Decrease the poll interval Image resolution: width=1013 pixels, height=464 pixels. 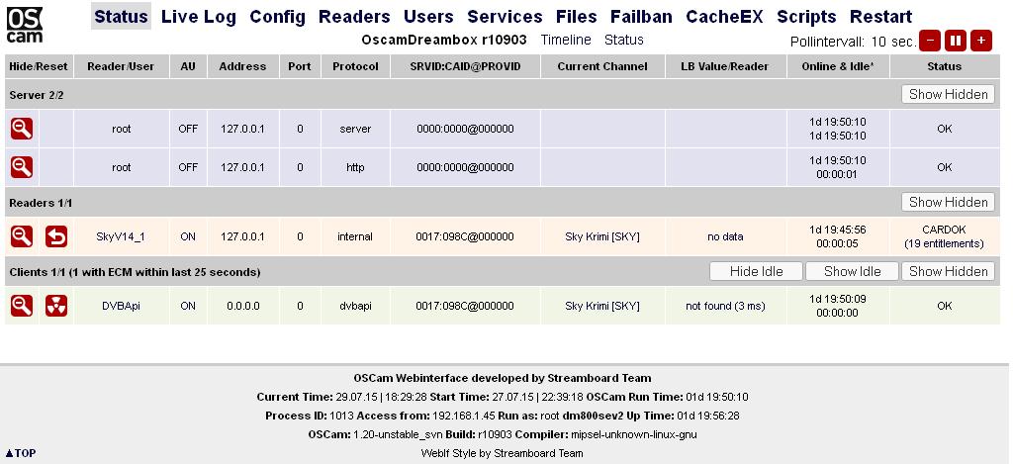(930, 41)
